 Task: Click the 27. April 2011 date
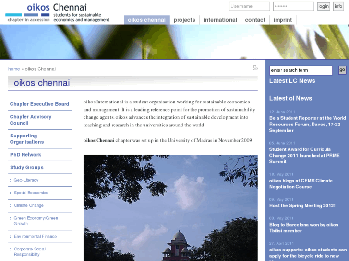[x=281, y=243]
